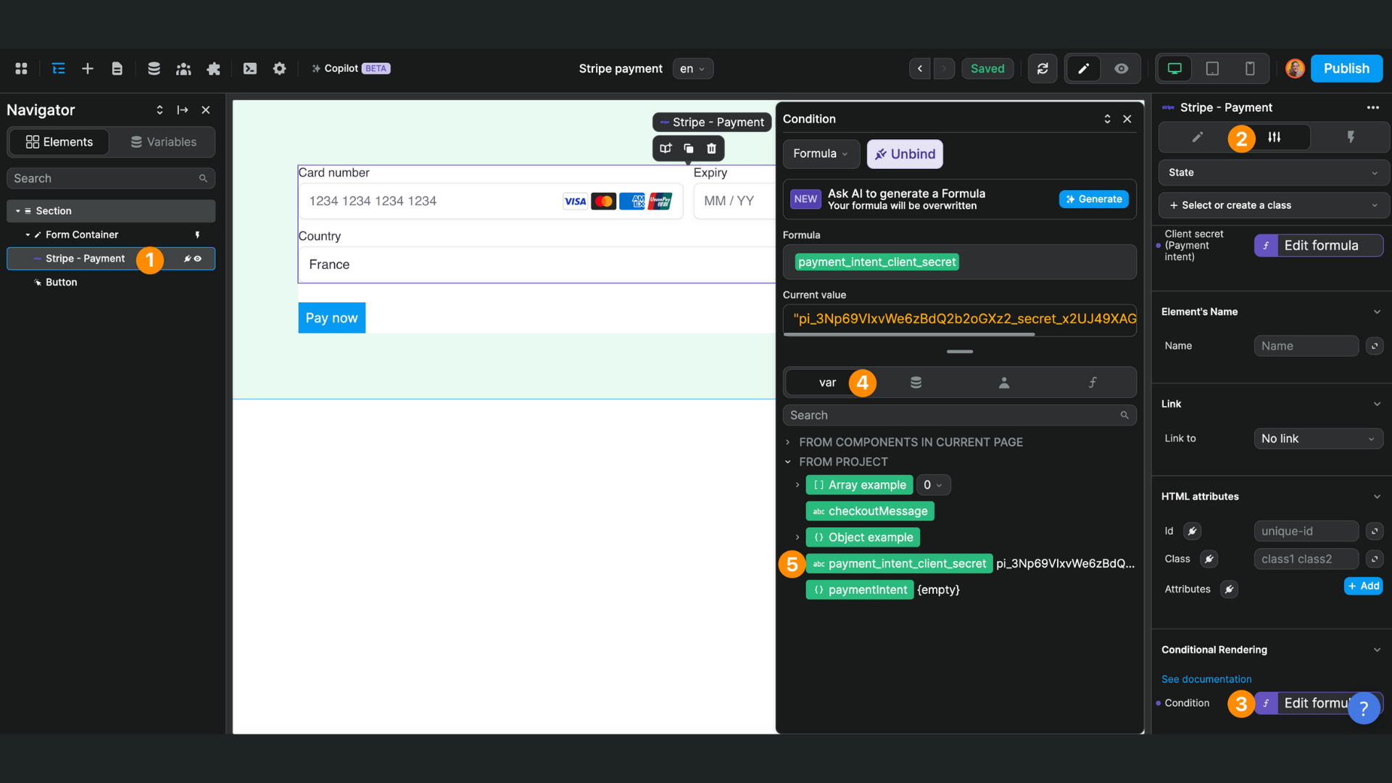
Task: Select the var tab in the variables picker
Action: tap(827, 382)
